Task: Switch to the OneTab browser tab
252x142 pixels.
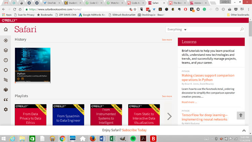Action: 51,3
